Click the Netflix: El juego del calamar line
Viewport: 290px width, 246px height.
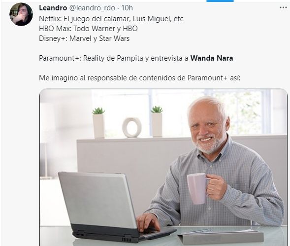pyautogui.click(x=111, y=19)
